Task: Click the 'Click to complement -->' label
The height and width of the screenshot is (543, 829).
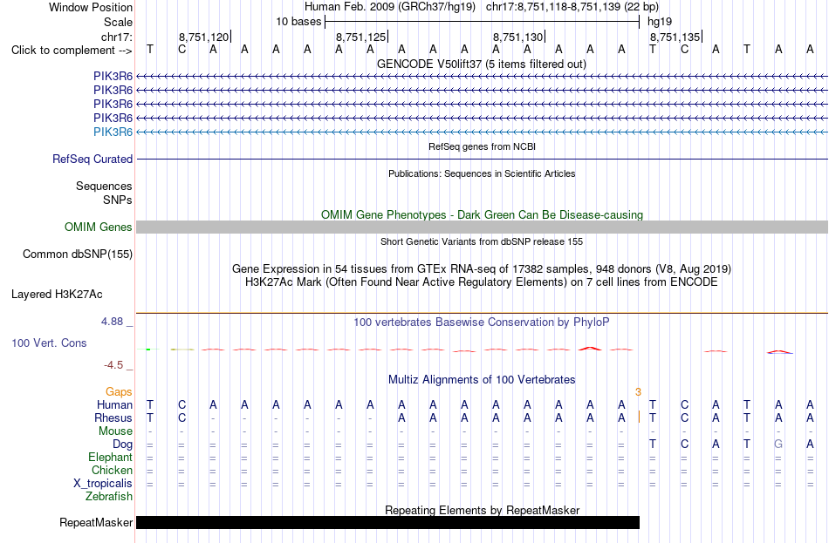Action: click(72, 51)
